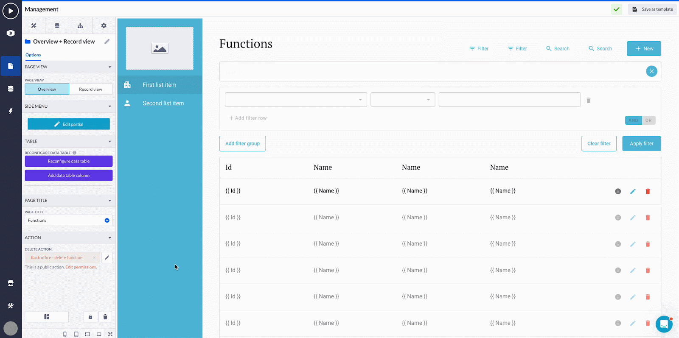Click the pencil beside Overview + Record view
The image size is (679, 338).
coord(107,42)
